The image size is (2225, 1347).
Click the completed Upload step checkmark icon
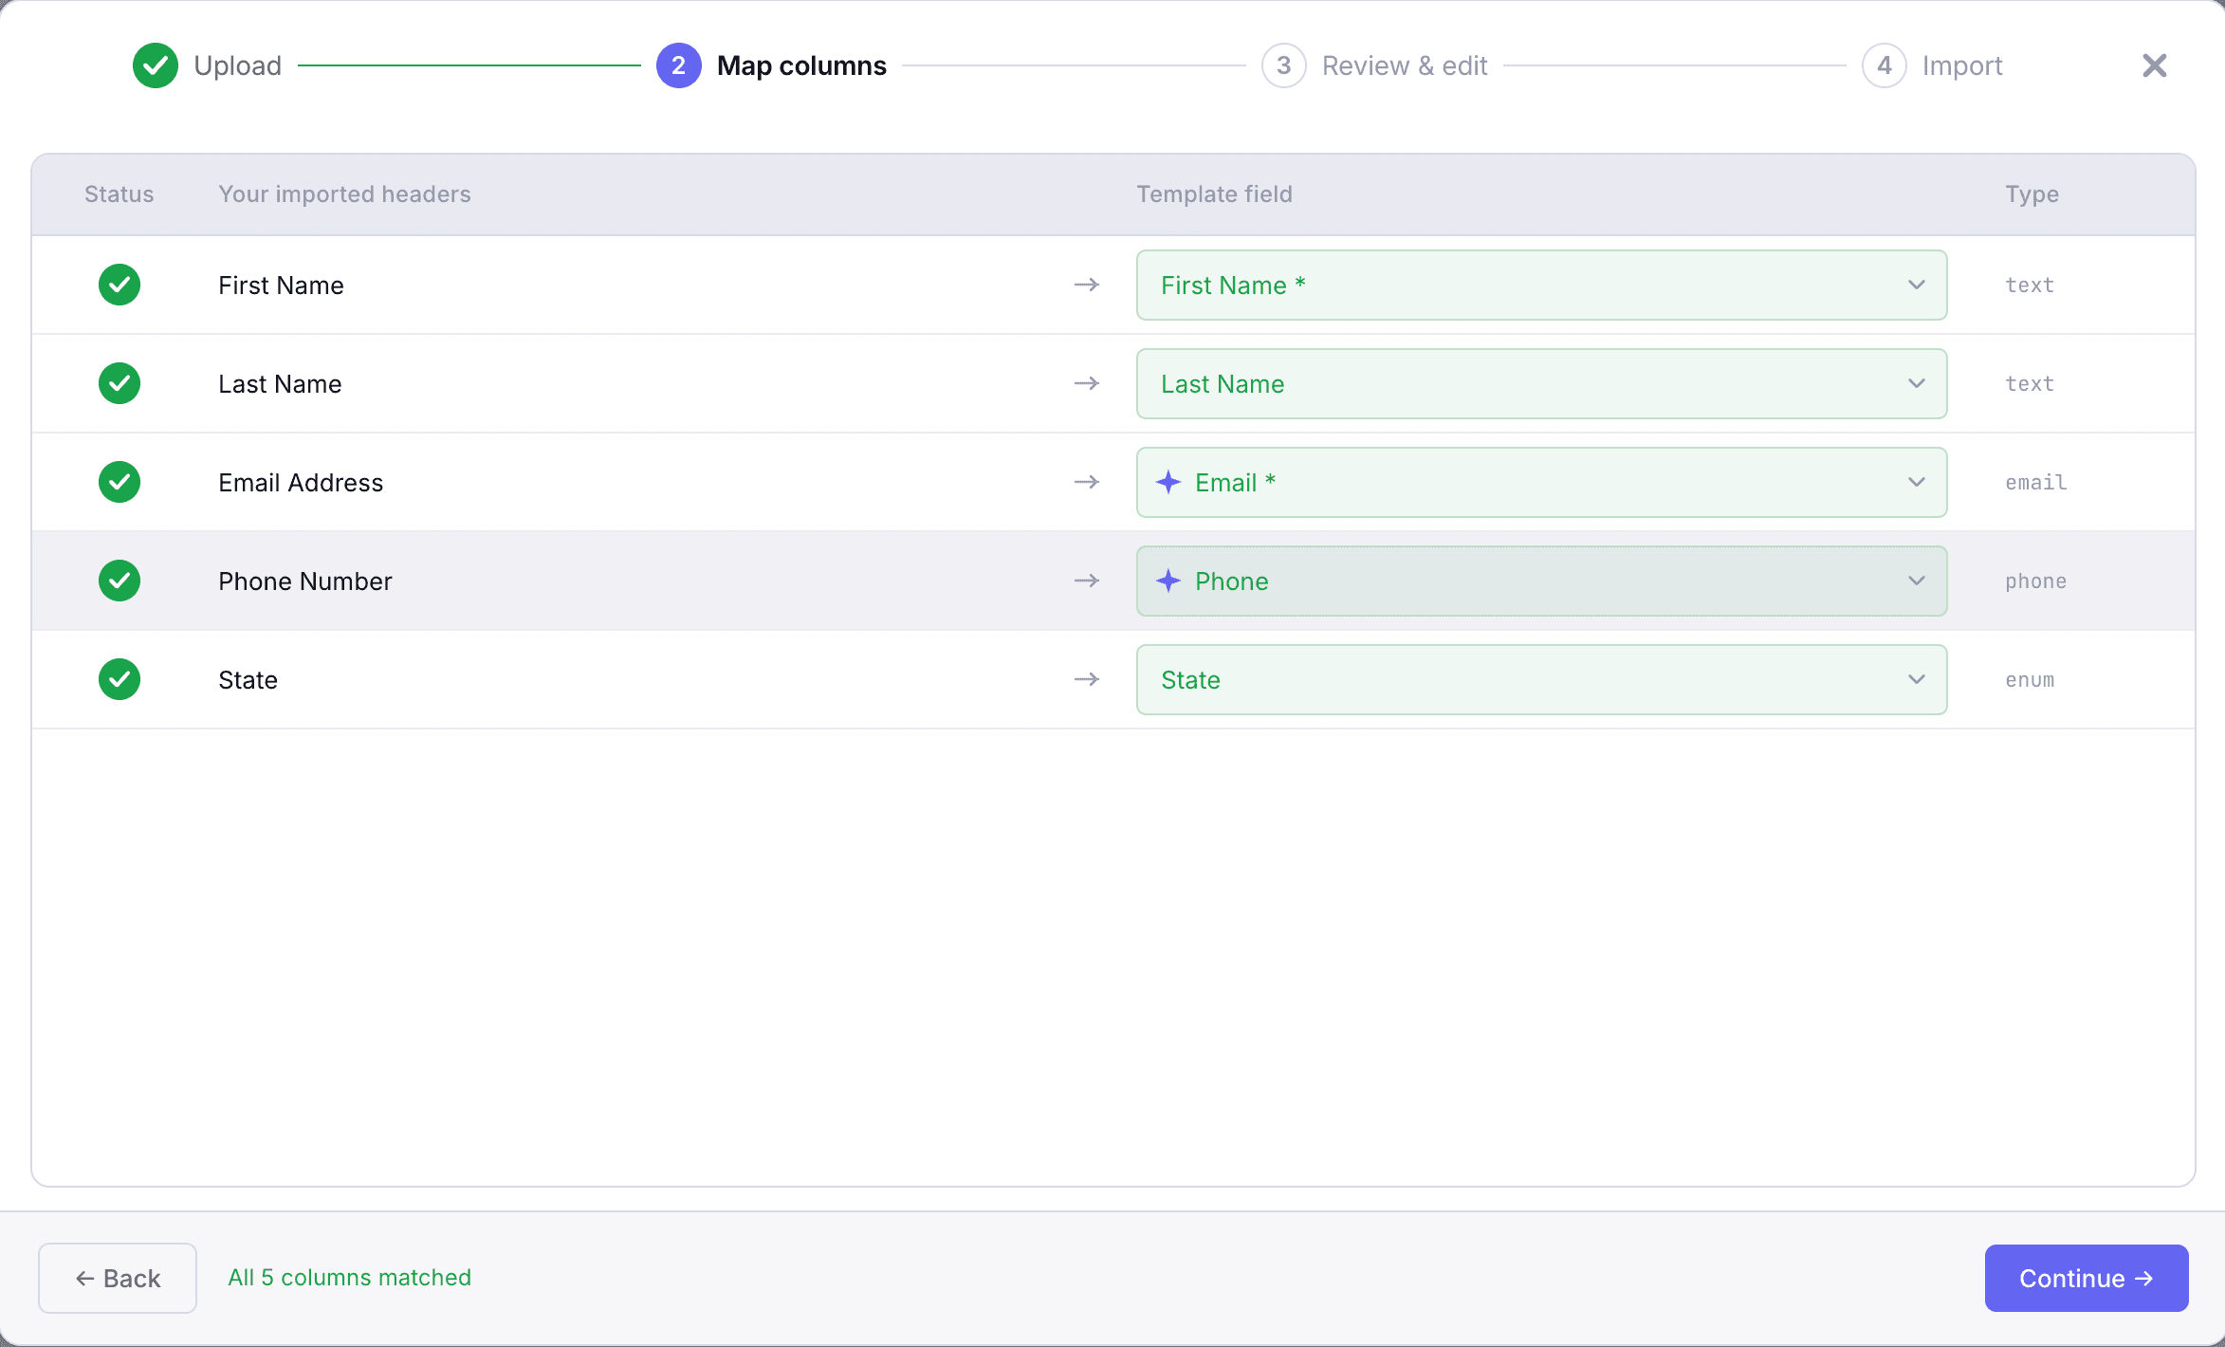click(x=156, y=65)
